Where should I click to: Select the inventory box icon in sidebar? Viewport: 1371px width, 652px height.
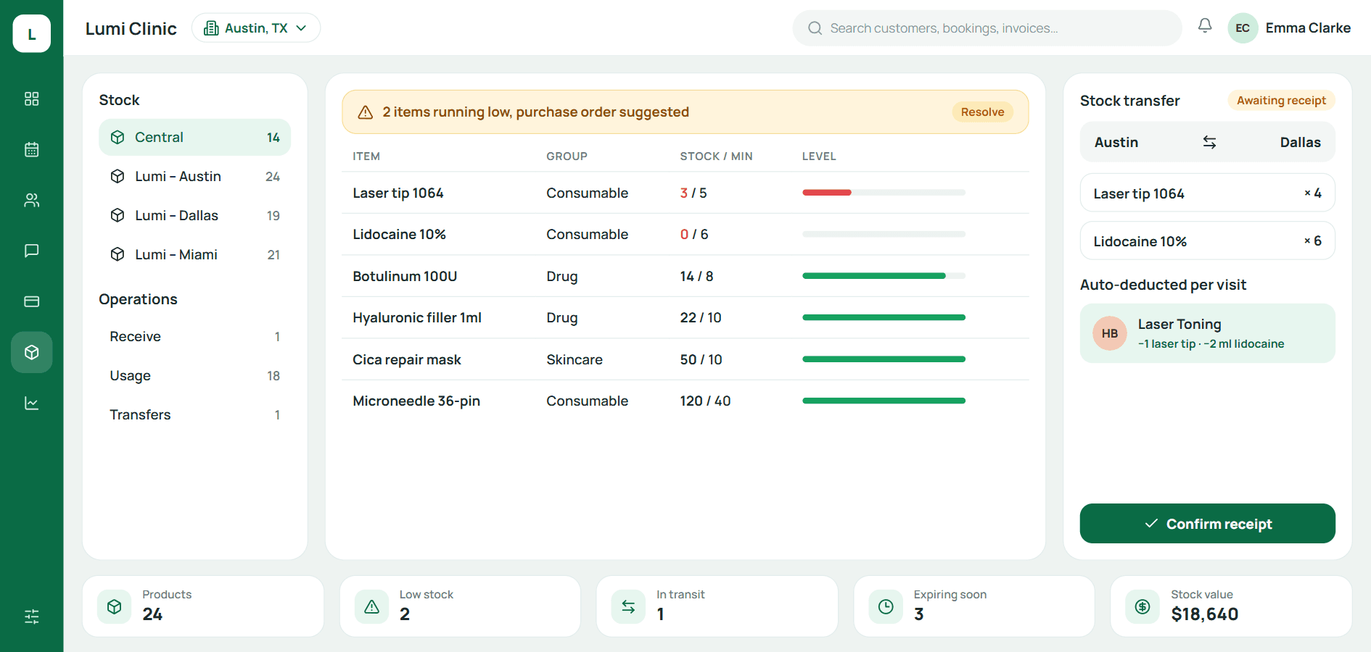(31, 352)
